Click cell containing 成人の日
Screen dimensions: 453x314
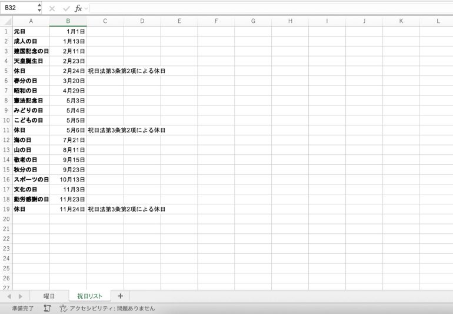coord(31,41)
